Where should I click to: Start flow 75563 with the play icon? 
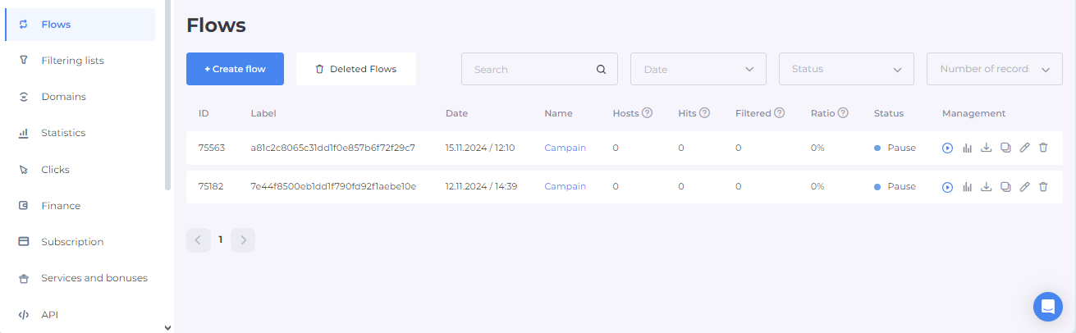click(x=947, y=148)
